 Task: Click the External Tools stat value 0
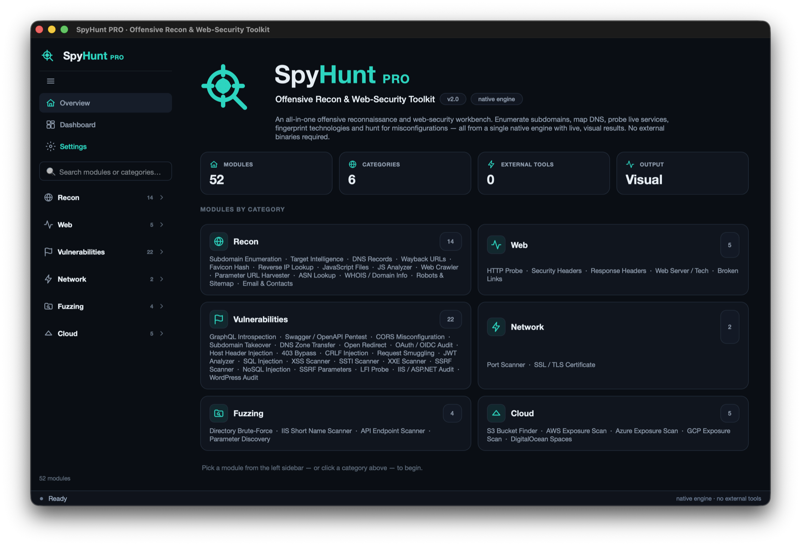491,179
